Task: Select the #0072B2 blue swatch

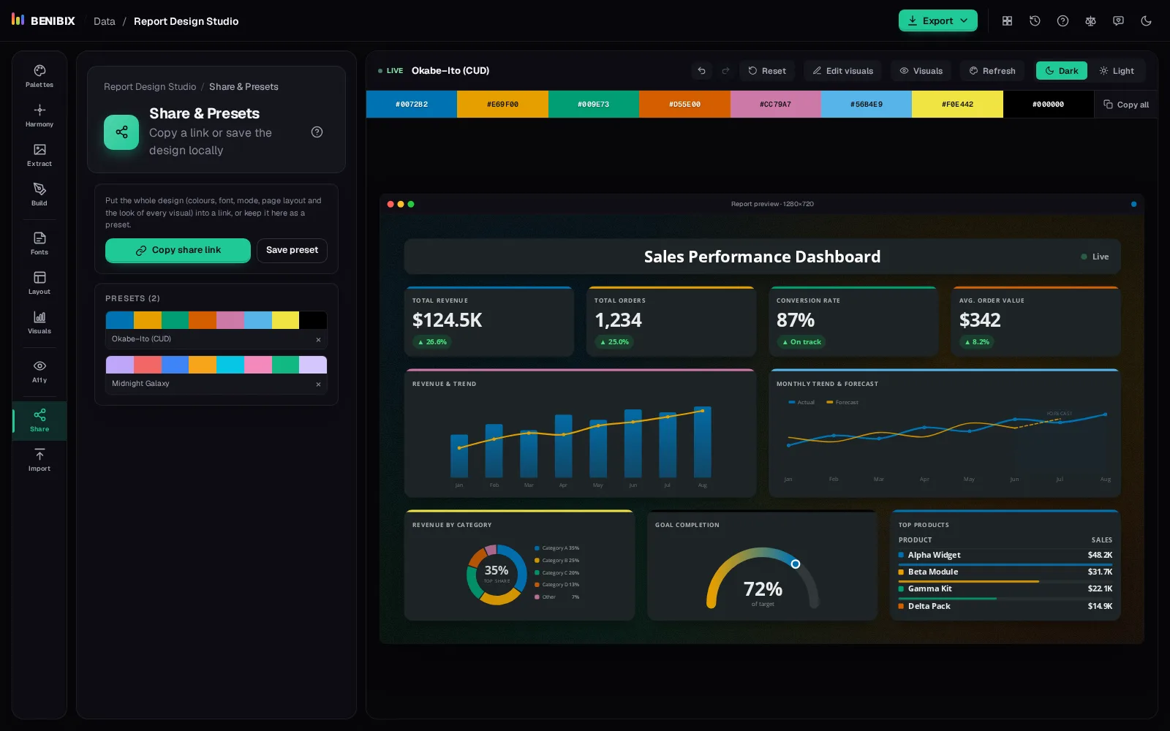Action: tap(412, 105)
